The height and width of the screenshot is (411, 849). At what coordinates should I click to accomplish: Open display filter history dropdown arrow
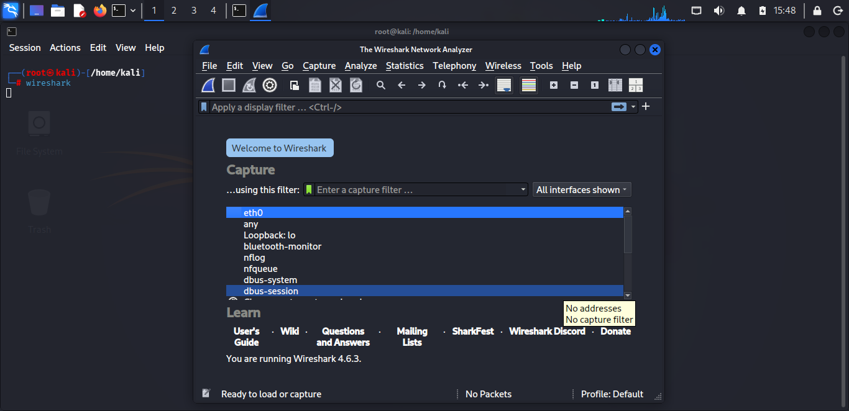click(x=633, y=107)
